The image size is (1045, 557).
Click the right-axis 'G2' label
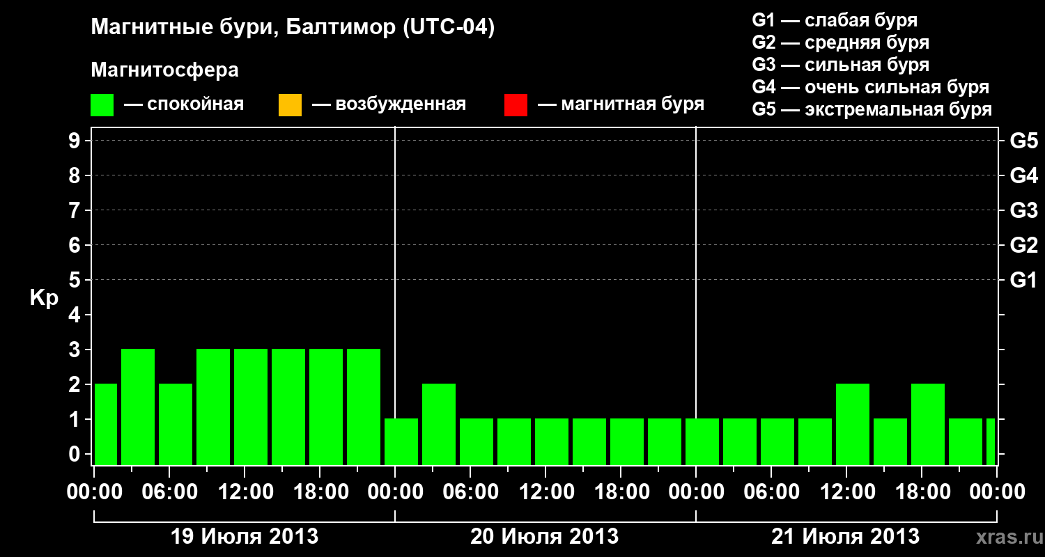pyautogui.click(x=1023, y=245)
